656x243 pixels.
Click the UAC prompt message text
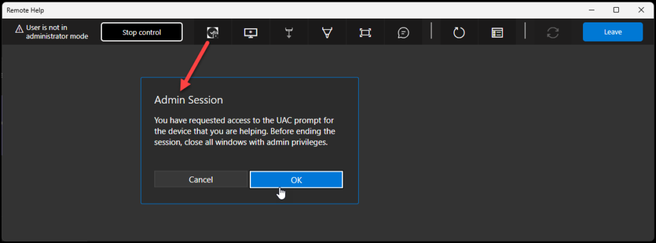[245, 131]
